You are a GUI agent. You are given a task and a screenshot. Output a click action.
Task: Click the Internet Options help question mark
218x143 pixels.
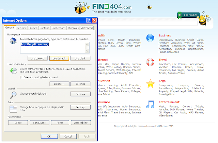click(89, 20)
